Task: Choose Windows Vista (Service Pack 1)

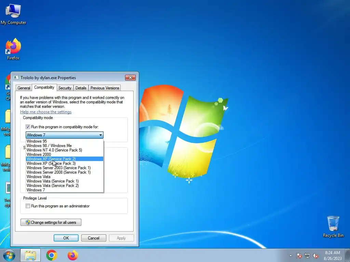Action: coord(65,181)
